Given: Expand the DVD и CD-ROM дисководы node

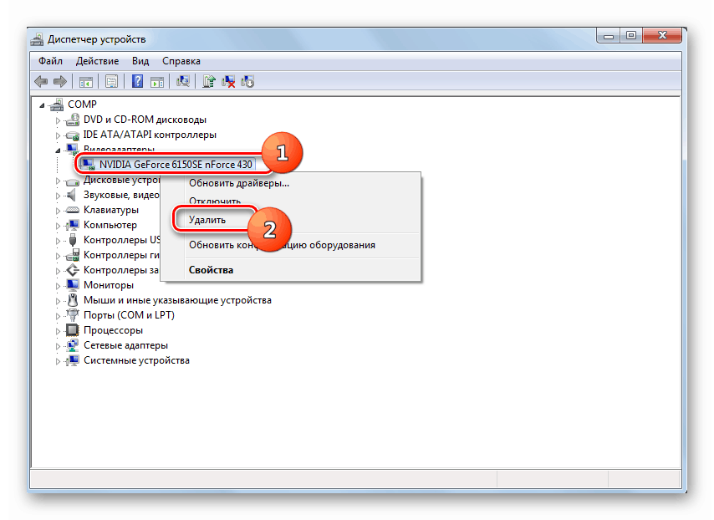Looking at the screenshot, I should tap(58, 120).
